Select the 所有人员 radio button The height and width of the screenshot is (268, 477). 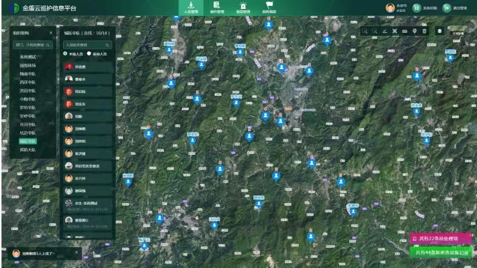(x=89, y=54)
